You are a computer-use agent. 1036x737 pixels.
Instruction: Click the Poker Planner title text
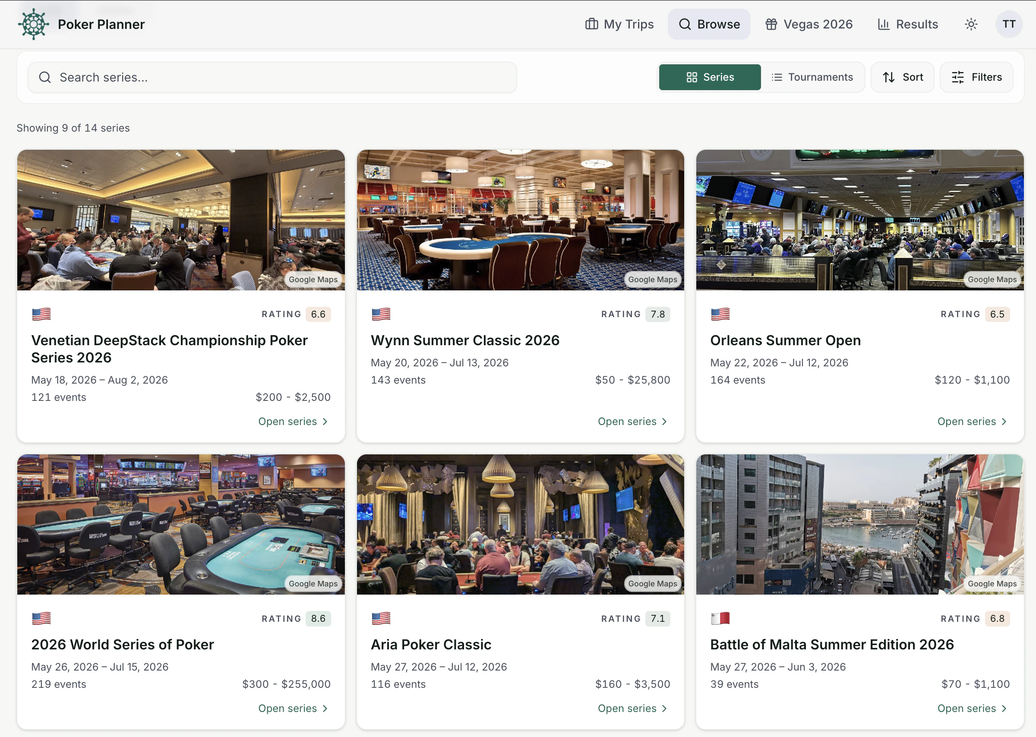tap(101, 24)
